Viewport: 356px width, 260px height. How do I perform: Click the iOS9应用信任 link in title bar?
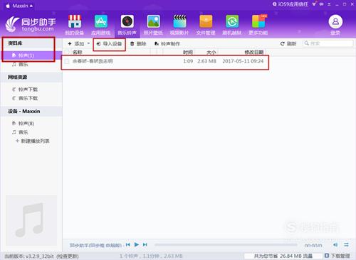tap(290, 4)
